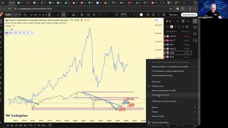The image size is (228, 128).
Task: Take a chart snapshot with camera icon
Action: pos(164,15)
